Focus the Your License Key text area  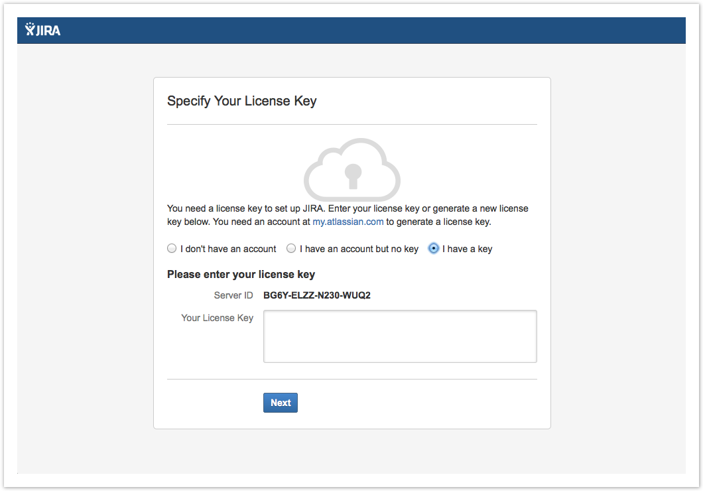400,336
